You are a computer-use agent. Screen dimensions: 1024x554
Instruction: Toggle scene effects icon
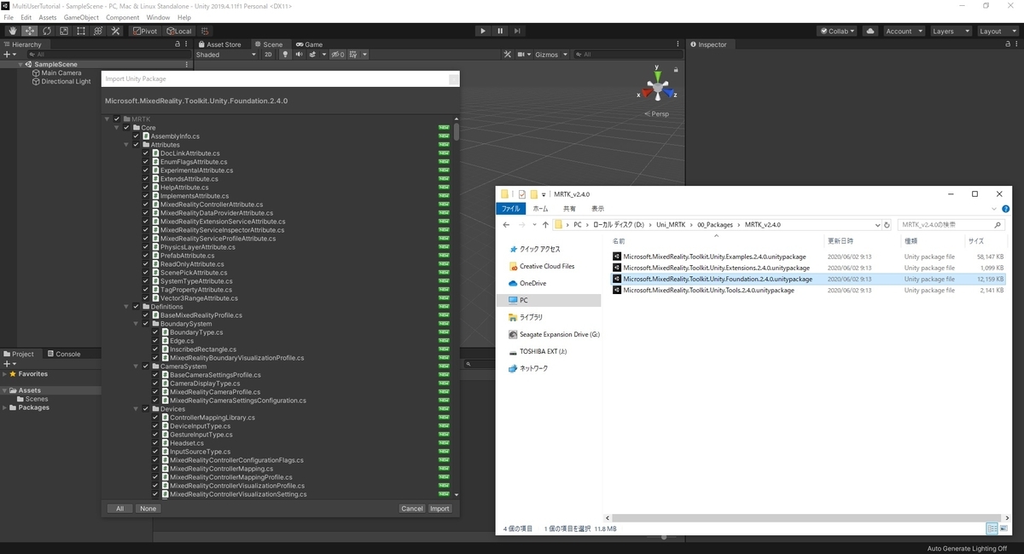point(314,55)
